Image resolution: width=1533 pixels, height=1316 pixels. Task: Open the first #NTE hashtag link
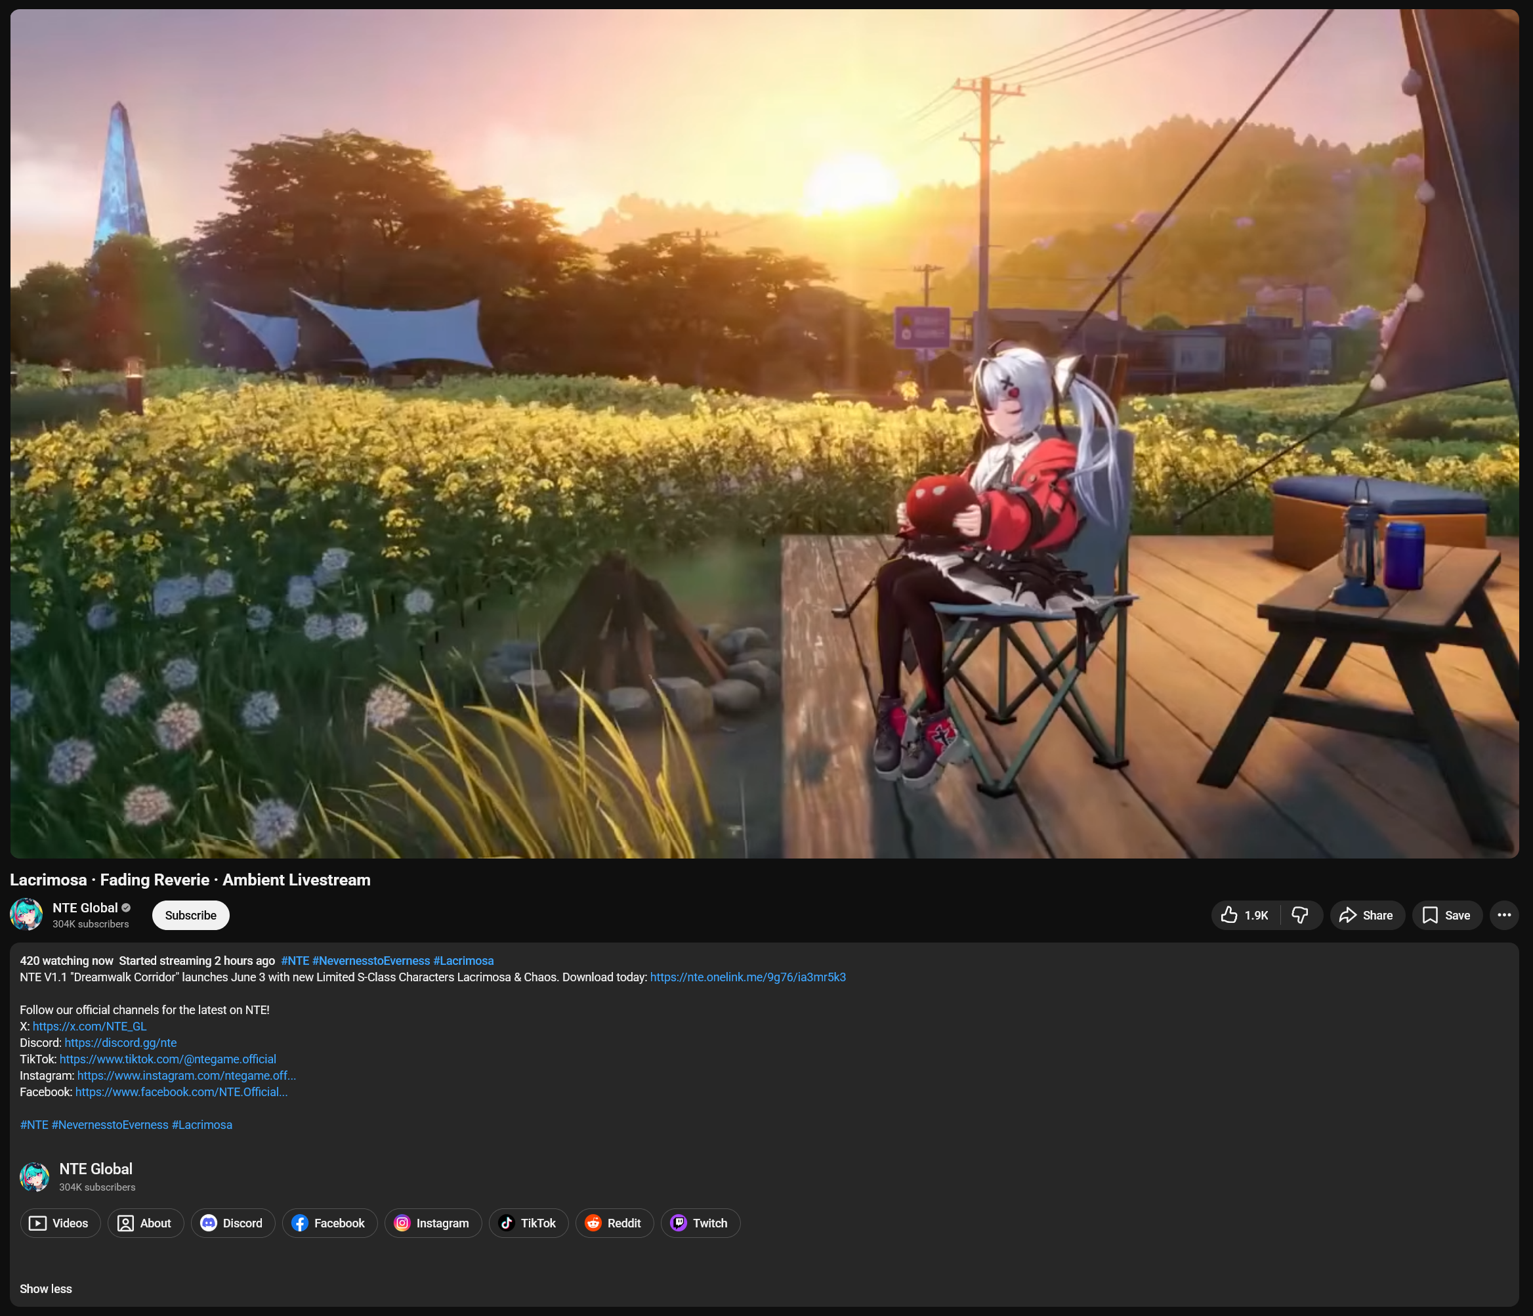[x=295, y=961]
